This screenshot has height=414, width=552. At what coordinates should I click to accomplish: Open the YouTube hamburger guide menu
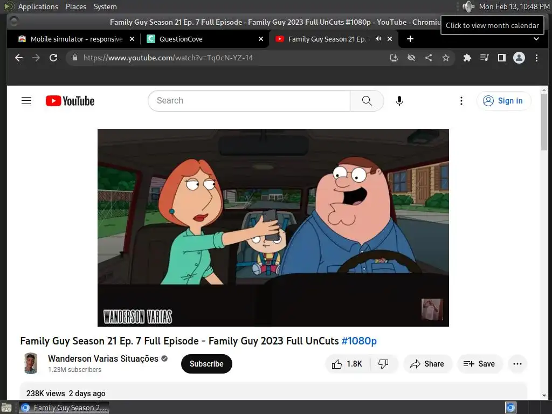pos(26,101)
